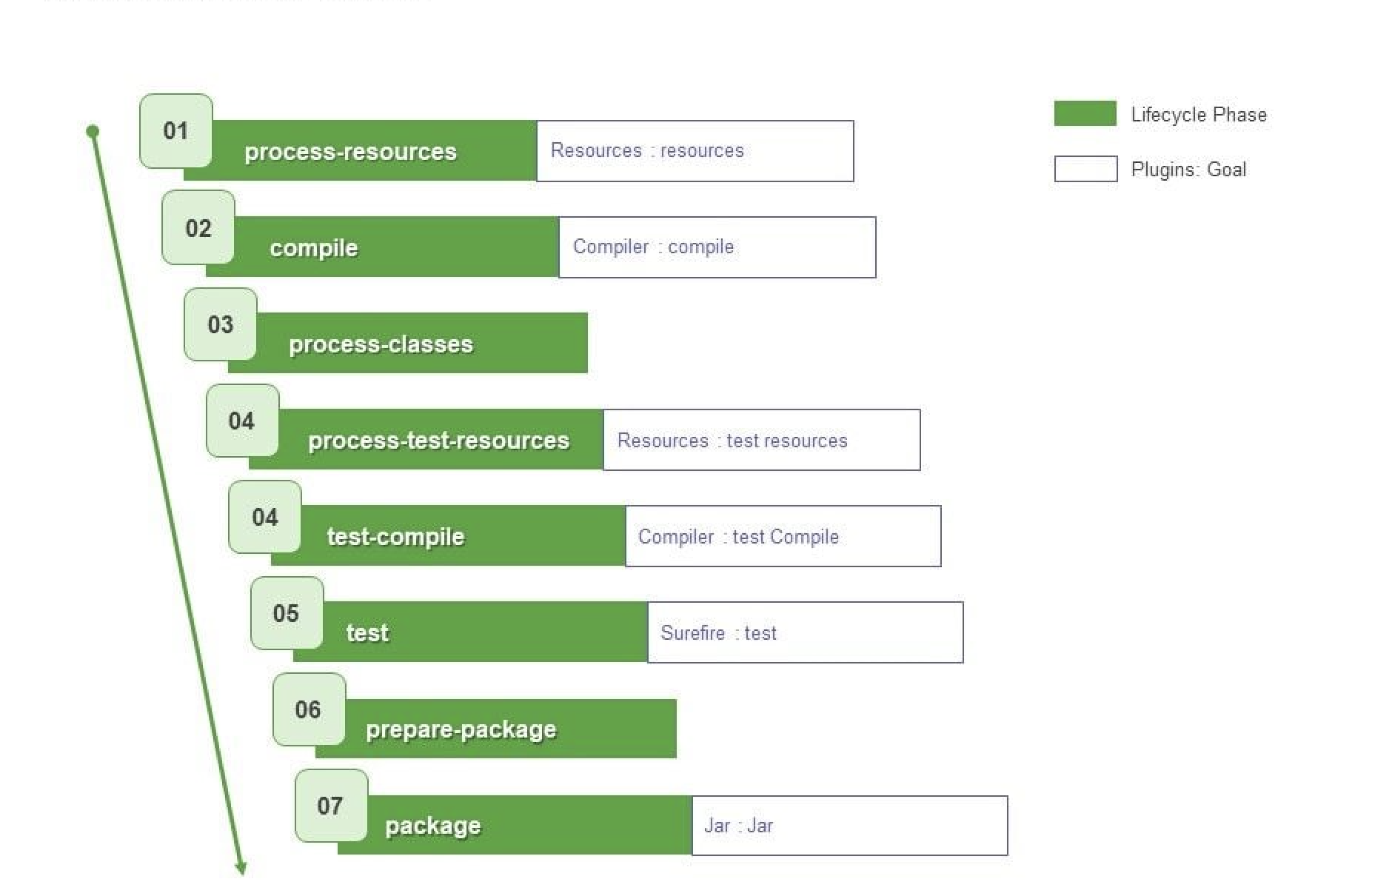Select the package phase bar
Viewport: 1392px width, 896px height.
point(515,825)
